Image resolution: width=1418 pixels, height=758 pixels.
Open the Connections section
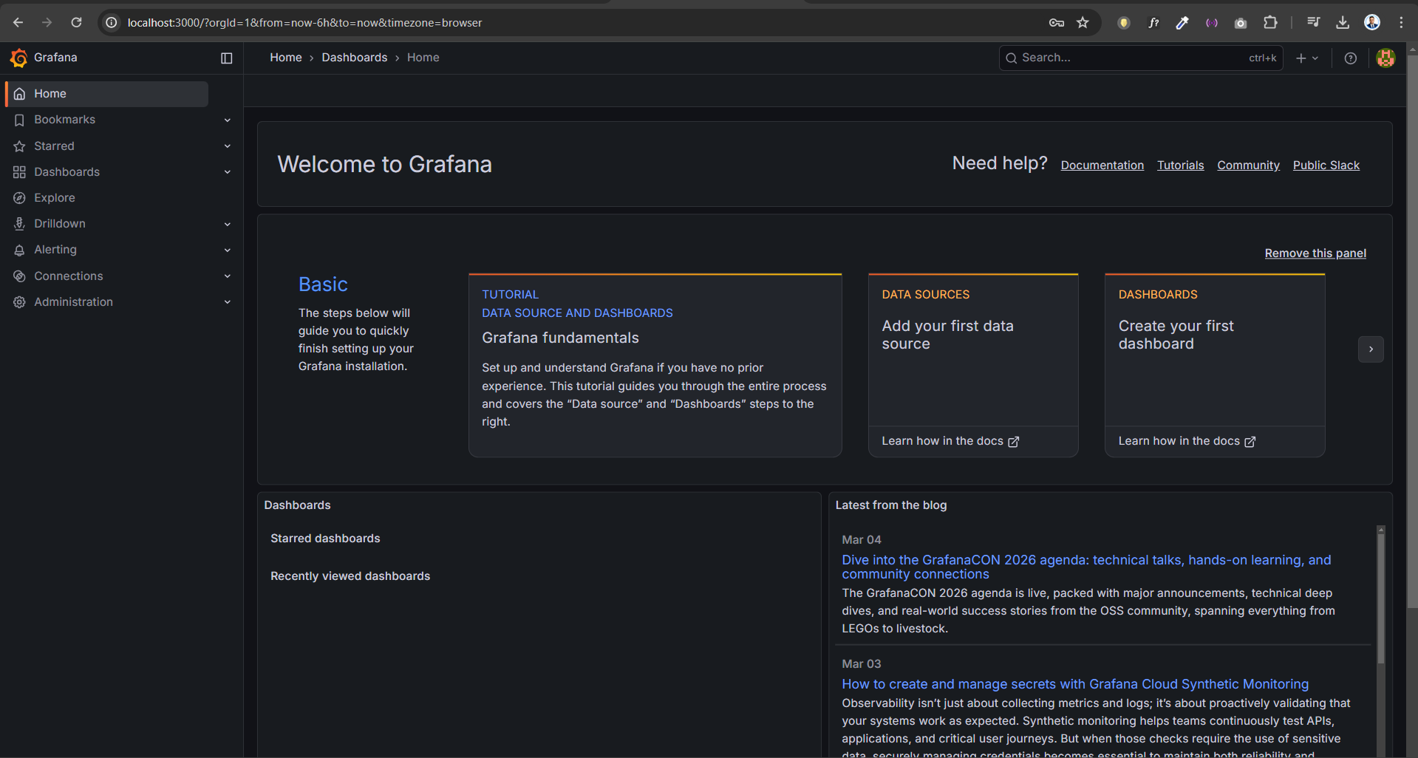pyautogui.click(x=68, y=276)
